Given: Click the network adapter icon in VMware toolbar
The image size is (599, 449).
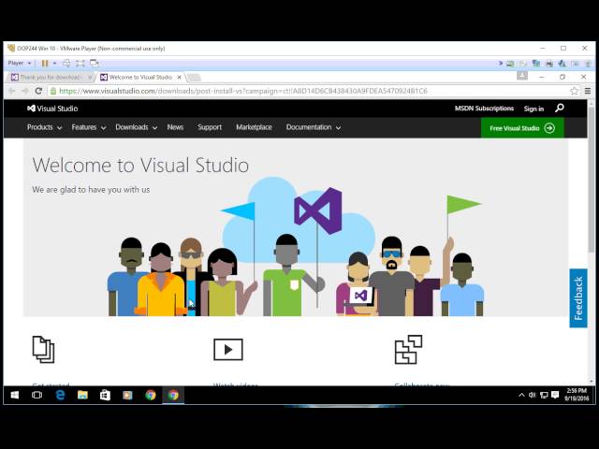Looking at the screenshot, I should pos(536,64).
